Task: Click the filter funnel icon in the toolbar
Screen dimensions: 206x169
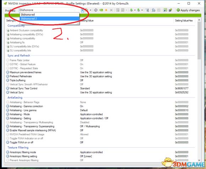Action: click(147, 10)
